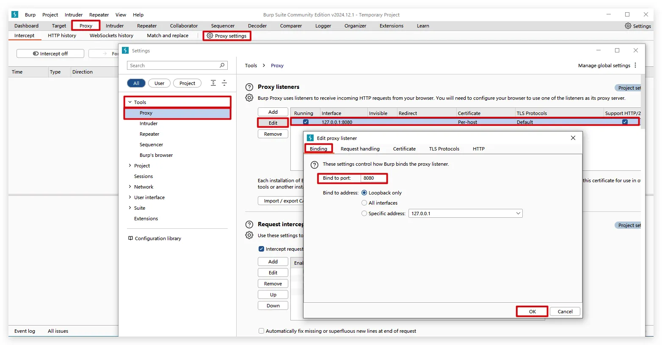Collapse the Tools tree node
This screenshot has height=345, width=662.
click(x=130, y=102)
